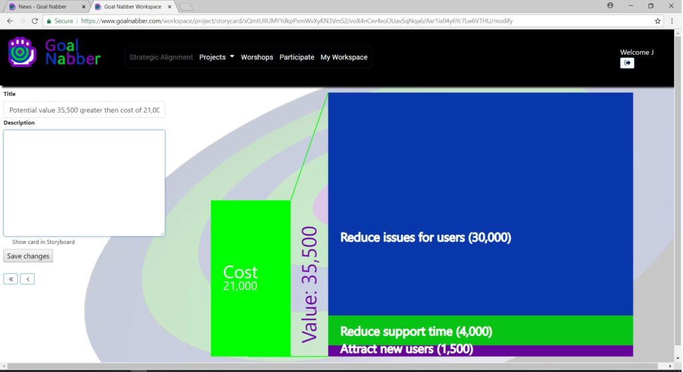683x372 pixels.
Task: Click the Goal Nabber brand text
Action: point(73,52)
